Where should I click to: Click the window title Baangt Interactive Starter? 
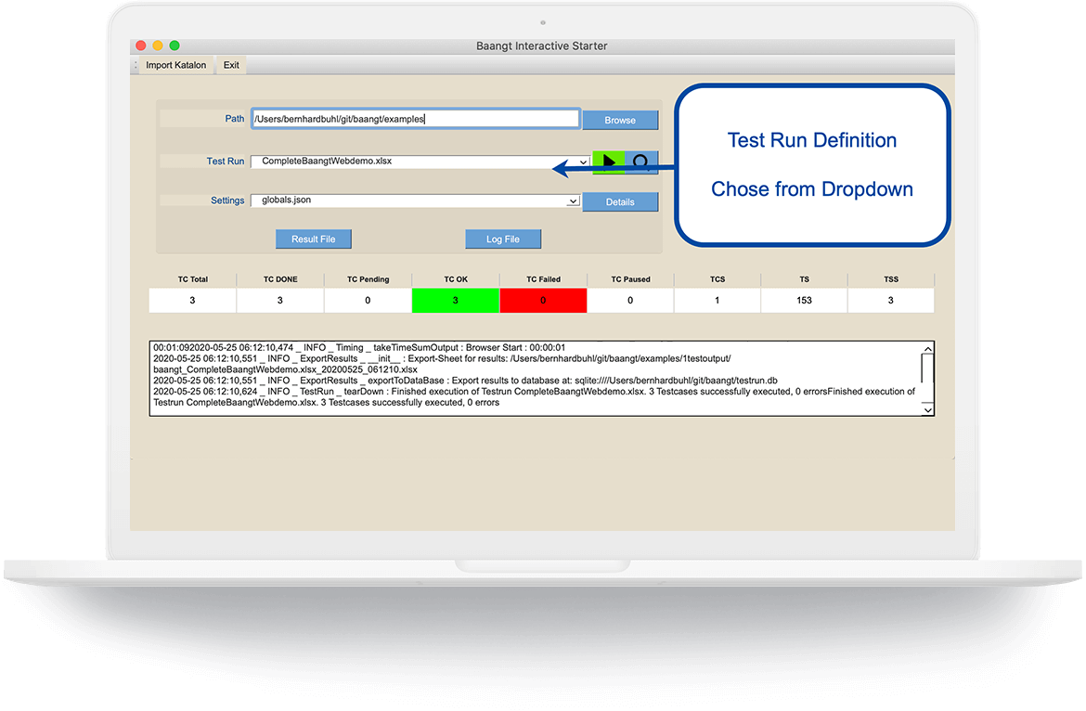[542, 45]
